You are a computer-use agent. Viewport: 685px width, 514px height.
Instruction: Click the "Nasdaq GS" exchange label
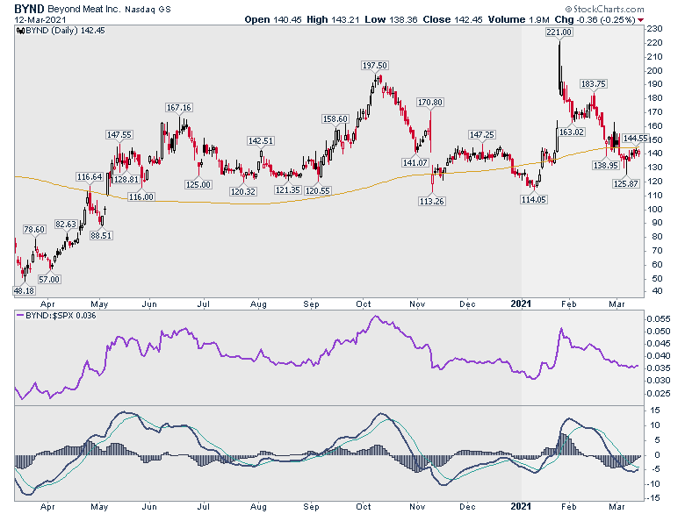point(148,9)
